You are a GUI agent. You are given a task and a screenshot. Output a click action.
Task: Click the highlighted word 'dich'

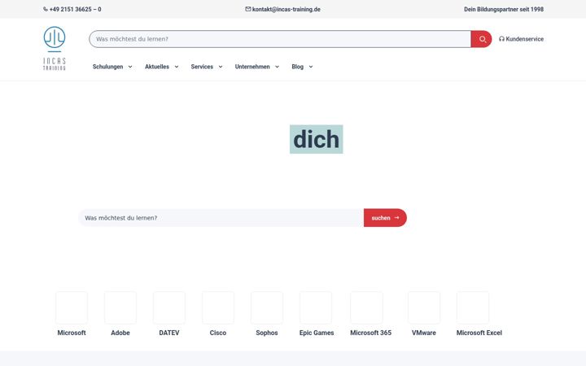point(316,139)
